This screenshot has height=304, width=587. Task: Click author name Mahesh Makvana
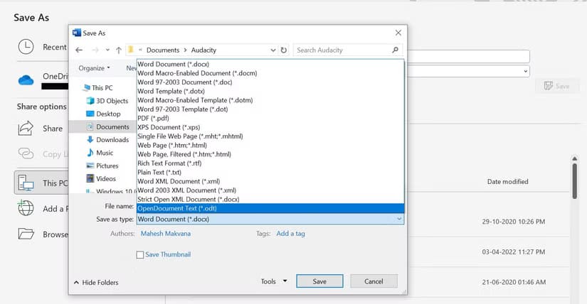pos(166,234)
